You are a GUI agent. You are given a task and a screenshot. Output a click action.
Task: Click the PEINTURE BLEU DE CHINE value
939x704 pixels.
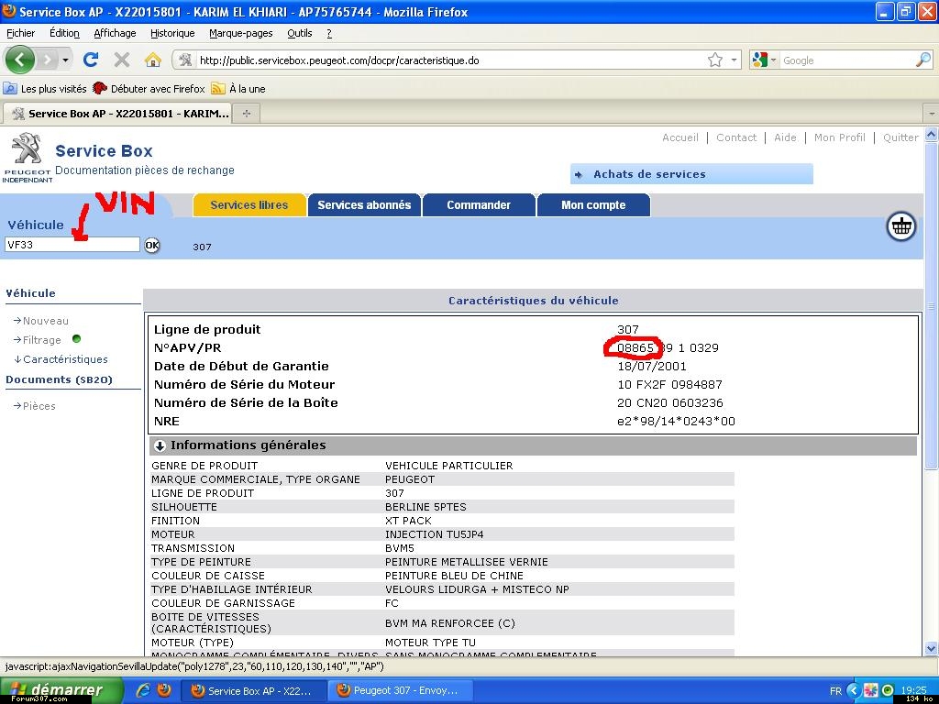pos(454,576)
